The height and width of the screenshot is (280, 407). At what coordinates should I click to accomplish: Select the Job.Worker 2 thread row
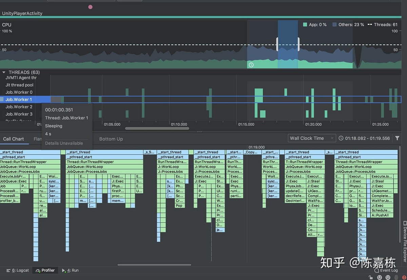[x=19, y=107]
